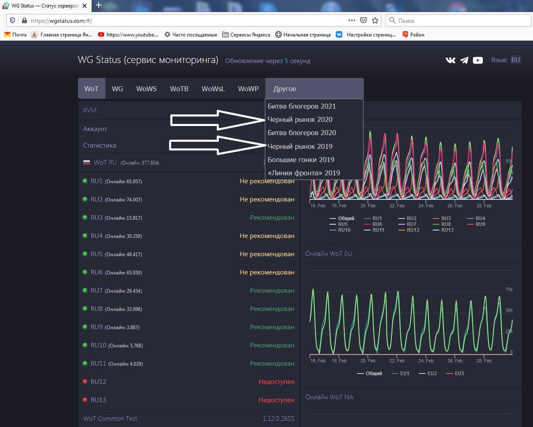Click the Russian flag next to WoT RU
This screenshot has height=427, width=533.
click(87, 163)
